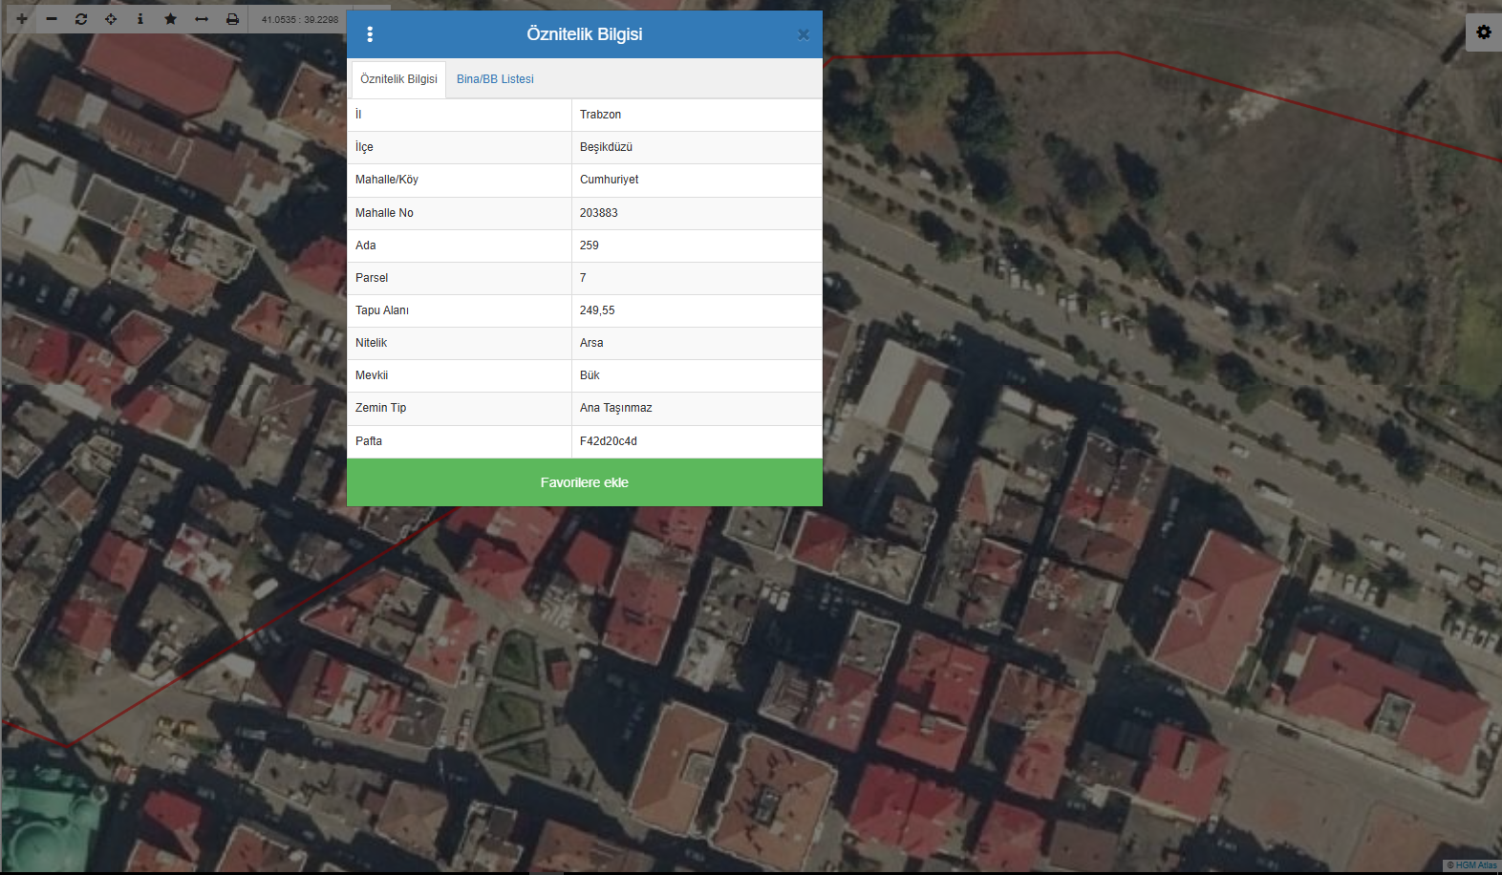Click the Favorilere ekle button
1502x875 pixels.
point(584,482)
